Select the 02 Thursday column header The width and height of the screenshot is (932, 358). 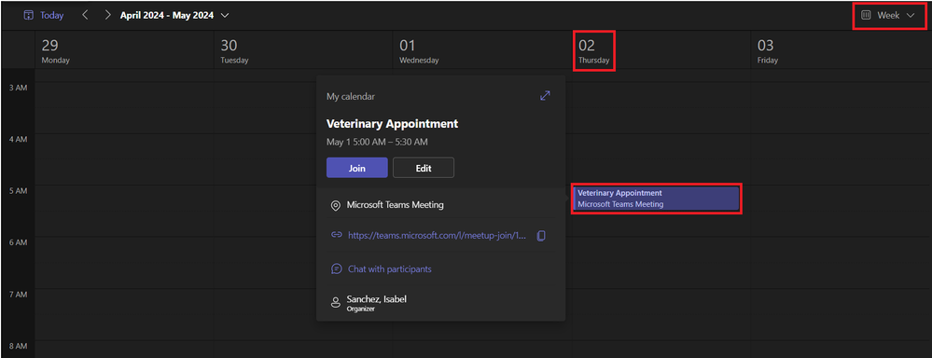click(593, 51)
